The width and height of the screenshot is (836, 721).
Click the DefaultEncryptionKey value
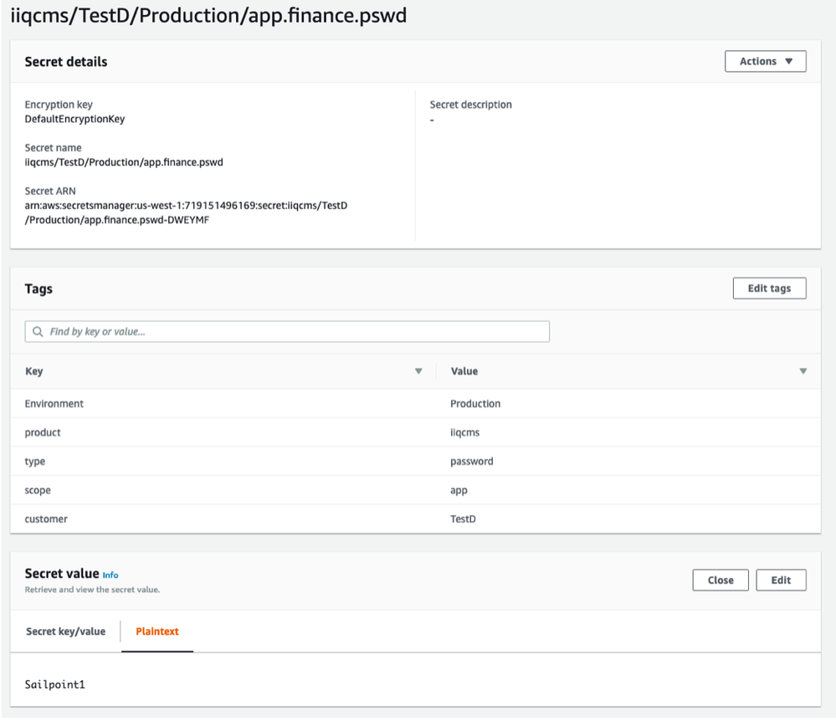click(x=74, y=119)
